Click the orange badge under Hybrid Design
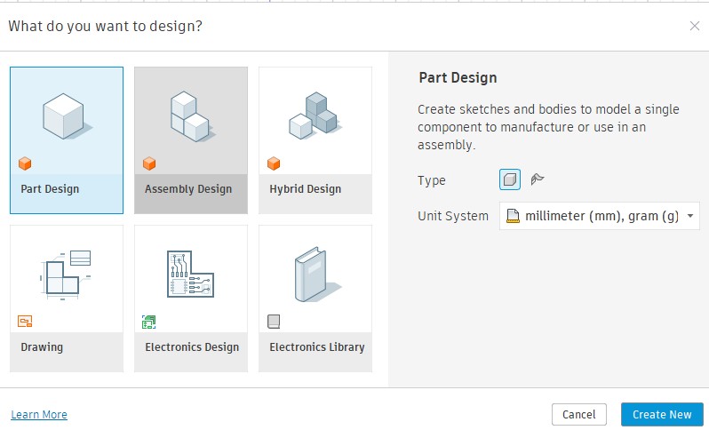The height and width of the screenshot is (430, 709). coord(274,163)
